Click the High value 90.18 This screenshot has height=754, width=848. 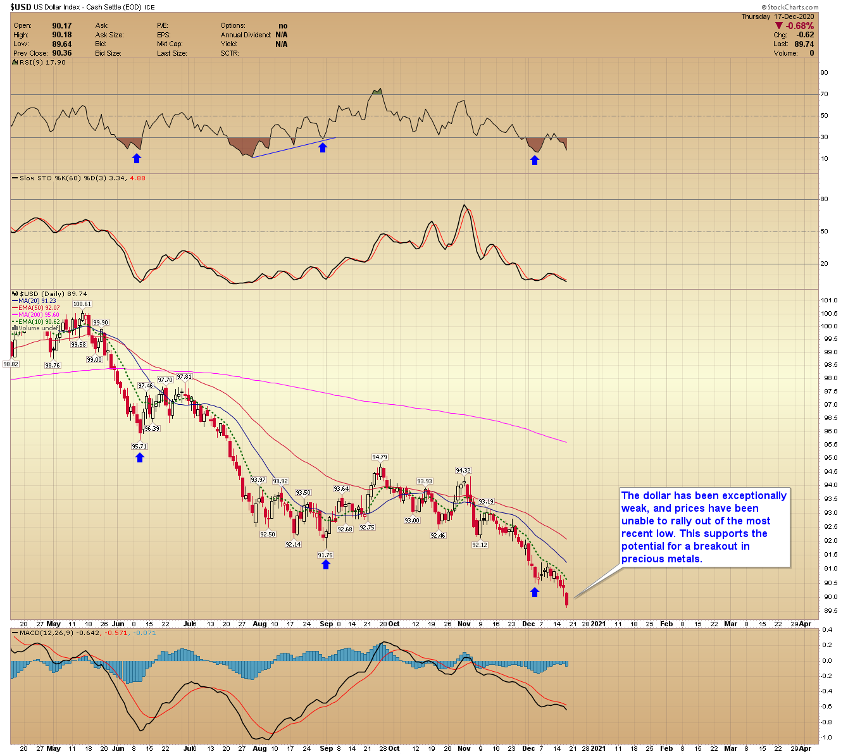click(x=62, y=35)
